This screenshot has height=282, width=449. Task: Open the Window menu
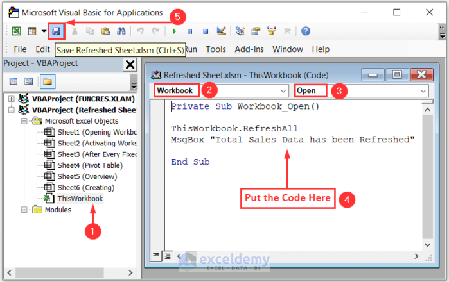tap(288, 49)
